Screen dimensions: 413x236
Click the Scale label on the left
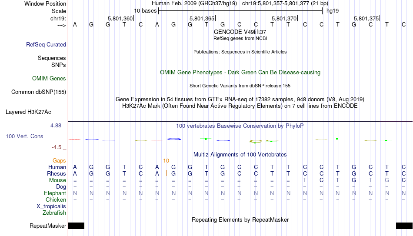point(59,11)
